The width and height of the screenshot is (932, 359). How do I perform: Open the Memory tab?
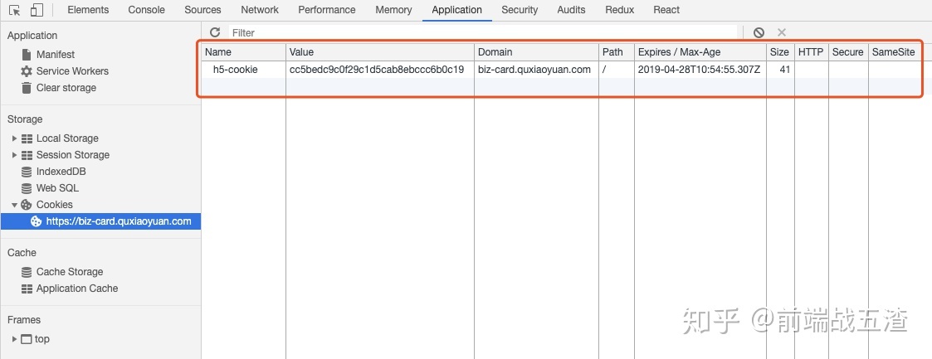[x=393, y=10]
